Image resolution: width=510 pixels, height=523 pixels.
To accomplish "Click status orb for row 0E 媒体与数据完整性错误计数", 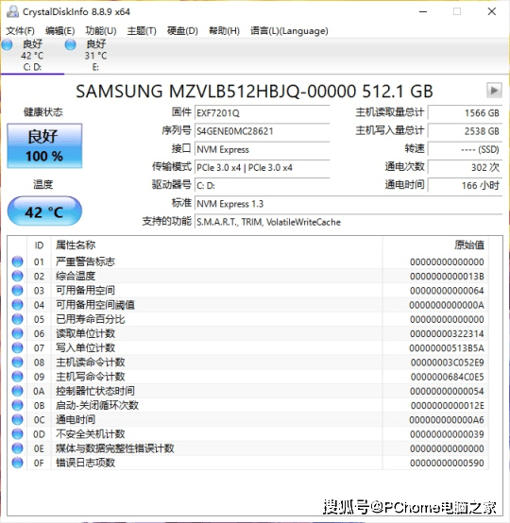I will 17,448.
